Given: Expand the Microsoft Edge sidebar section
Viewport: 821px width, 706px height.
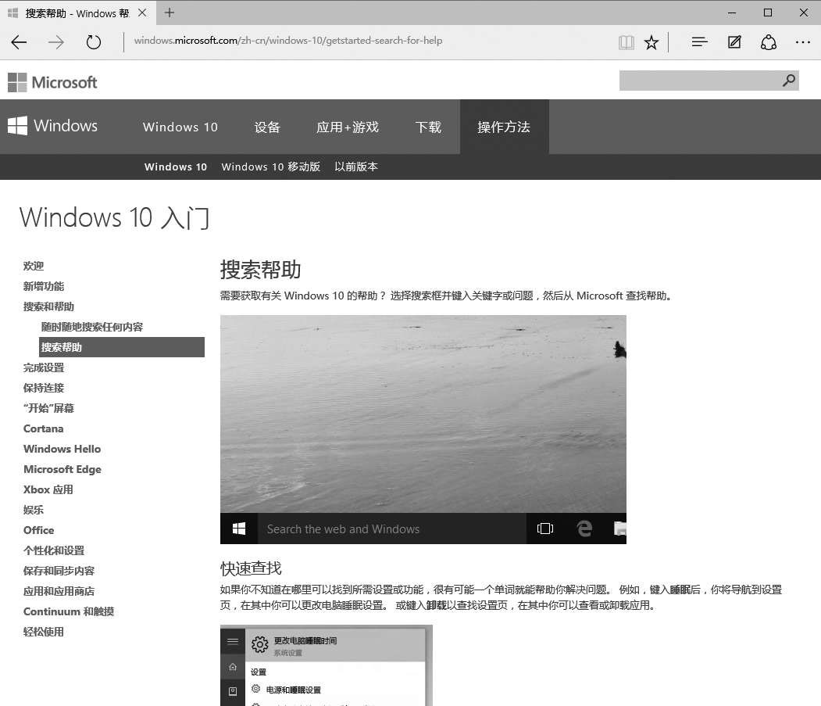Looking at the screenshot, I should tap(62, 469).
